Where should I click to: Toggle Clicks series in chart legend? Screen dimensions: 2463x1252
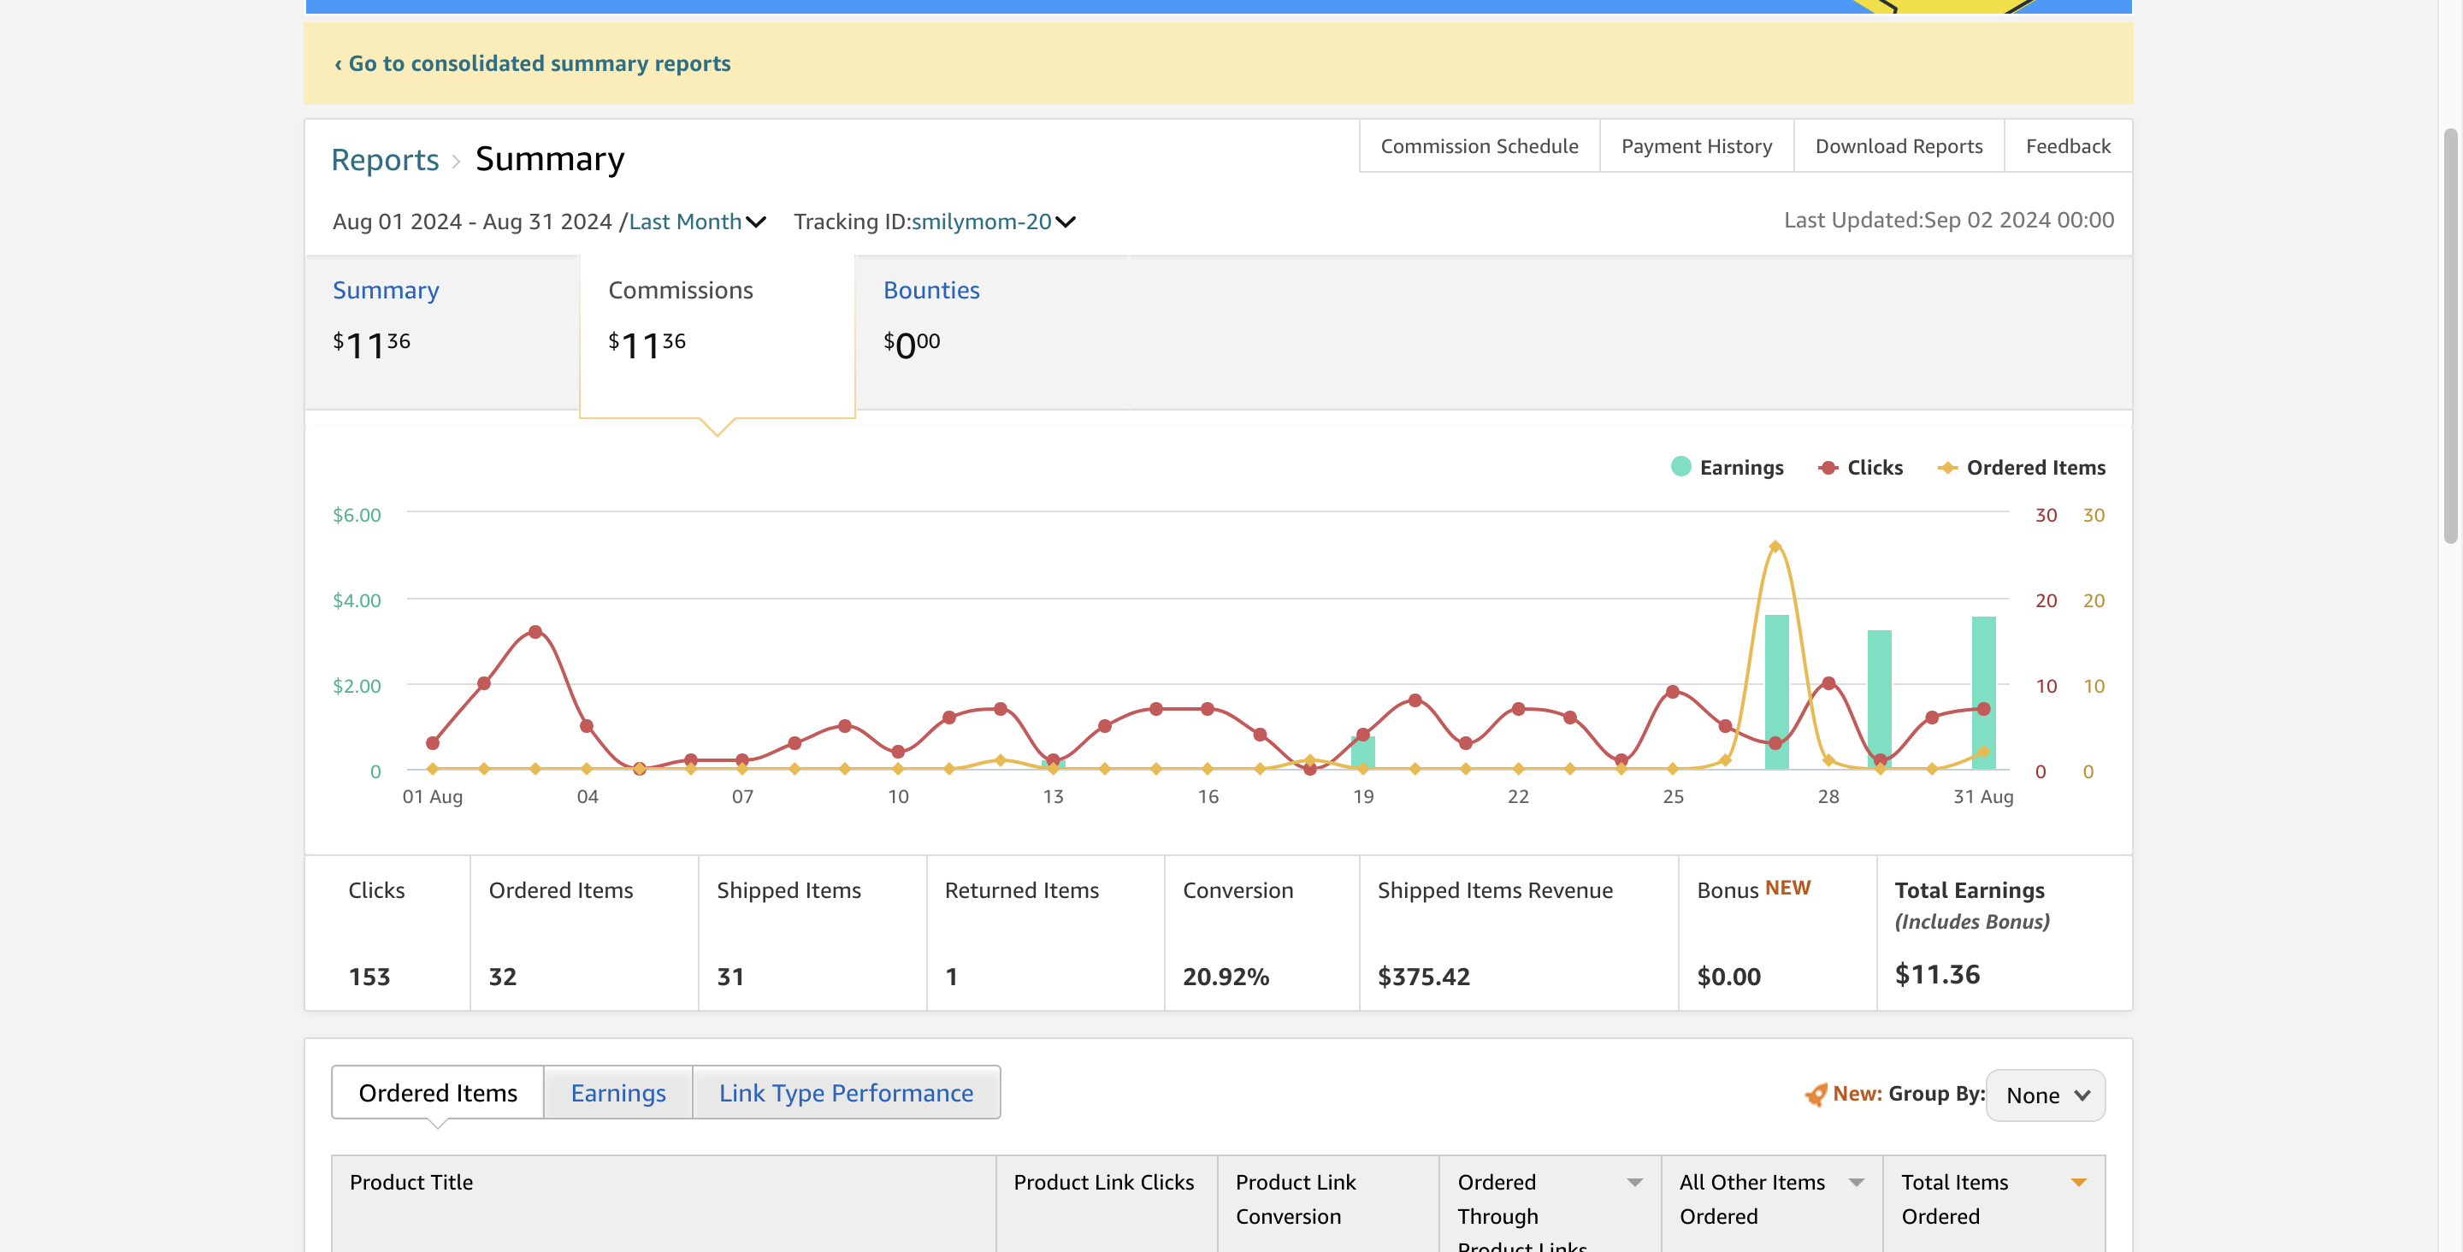click(x=1860, y=467)
